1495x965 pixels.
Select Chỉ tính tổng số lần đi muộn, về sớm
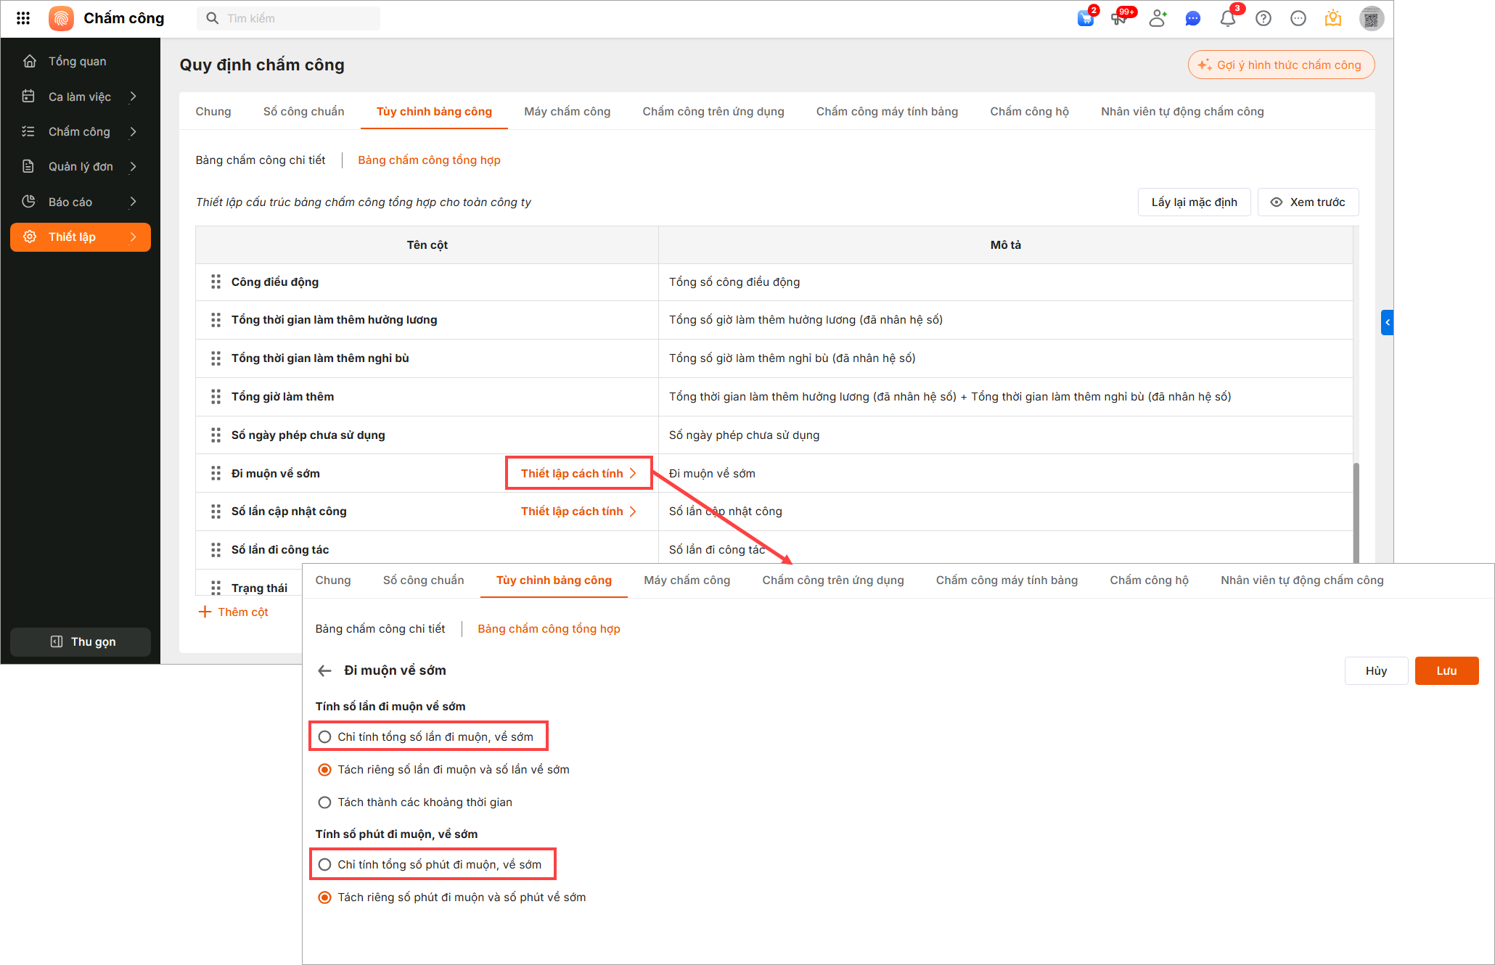point(325,737)
